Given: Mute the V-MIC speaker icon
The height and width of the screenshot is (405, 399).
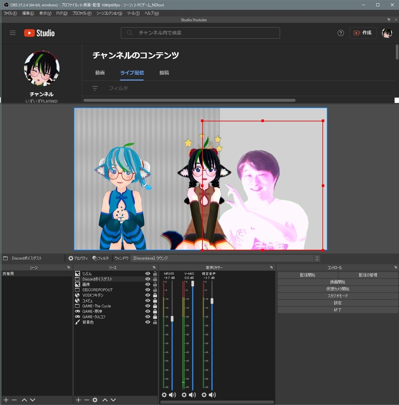Looking at the screenshot, I should click(x=192, y=395).
